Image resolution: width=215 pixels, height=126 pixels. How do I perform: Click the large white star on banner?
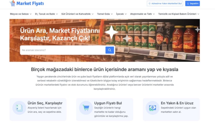[111, 32]
